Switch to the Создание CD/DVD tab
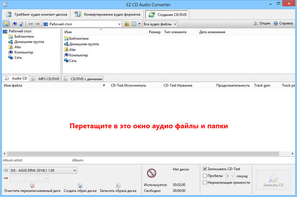The height and width of the screenshot is (197, 297). click(x=168, y=14)
